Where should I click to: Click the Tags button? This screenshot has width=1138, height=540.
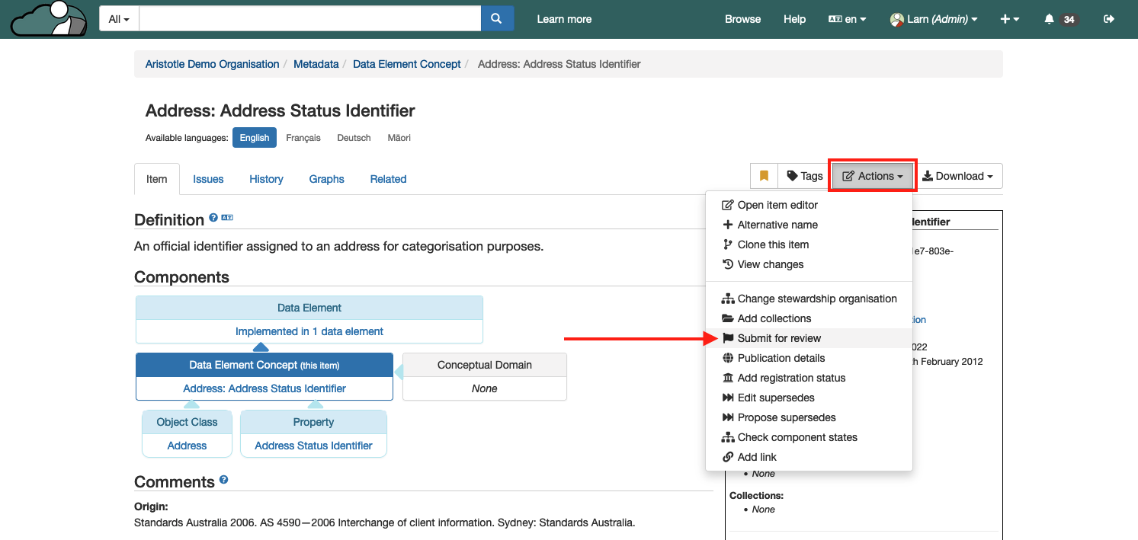click(805, 176)
